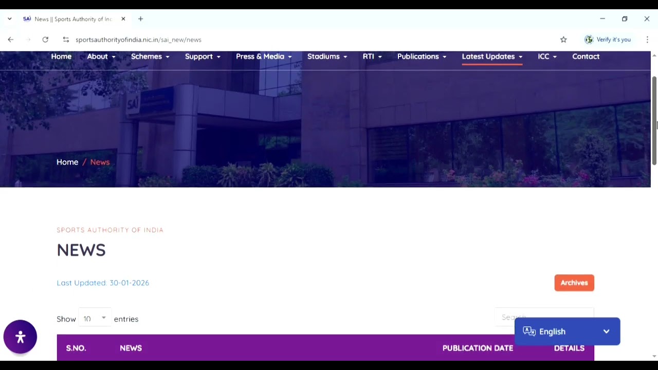658x370 pixels.
Task: Go to Contact page
Action: pos(586,57)
